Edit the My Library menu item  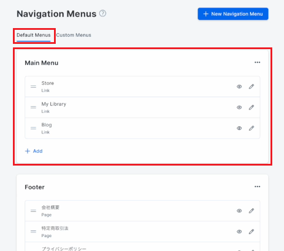(251, 107)
